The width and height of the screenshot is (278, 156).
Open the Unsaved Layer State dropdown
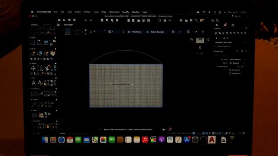[230, 42]
